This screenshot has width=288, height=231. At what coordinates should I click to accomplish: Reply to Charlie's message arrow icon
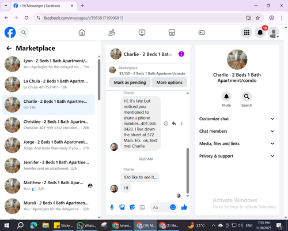point(174,124)
